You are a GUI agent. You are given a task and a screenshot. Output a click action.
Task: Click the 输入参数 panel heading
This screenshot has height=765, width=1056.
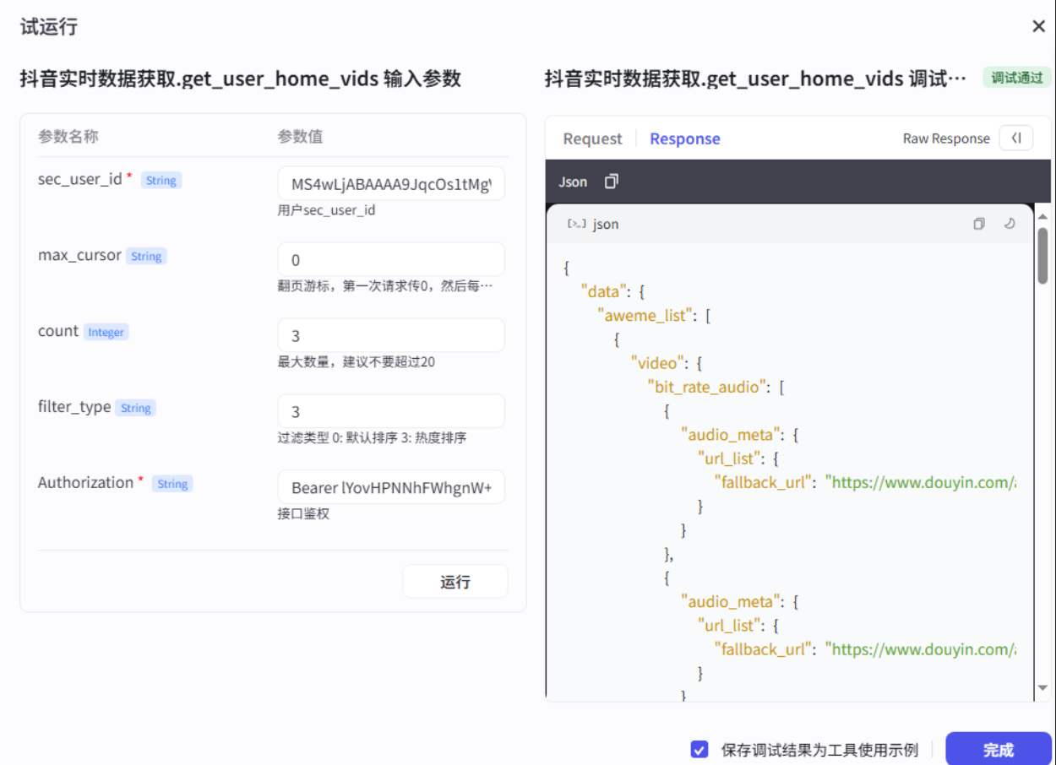tap(241, 79)
